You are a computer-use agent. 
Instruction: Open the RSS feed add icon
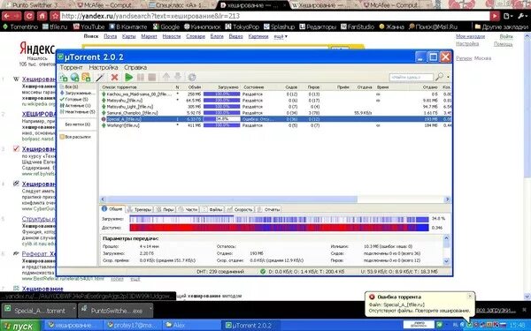(x=86, y=78)
